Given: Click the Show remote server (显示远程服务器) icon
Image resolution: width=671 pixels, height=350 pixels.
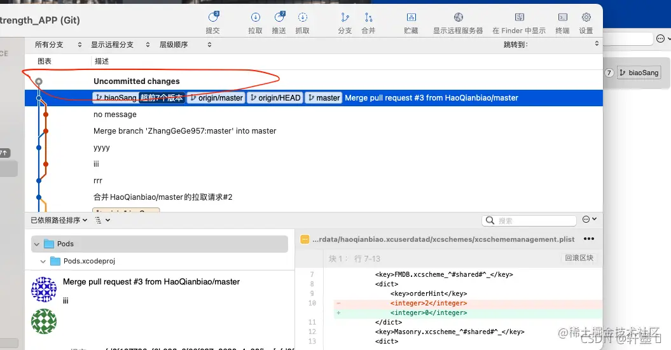Looking at the screenshot, I should point(459,18).
